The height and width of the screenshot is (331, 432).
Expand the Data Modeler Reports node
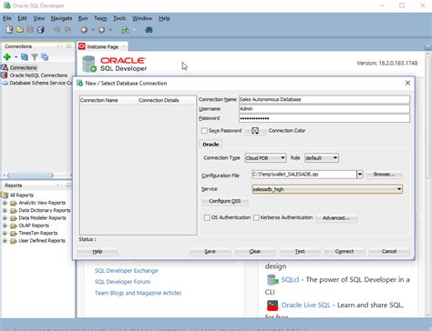5,217
